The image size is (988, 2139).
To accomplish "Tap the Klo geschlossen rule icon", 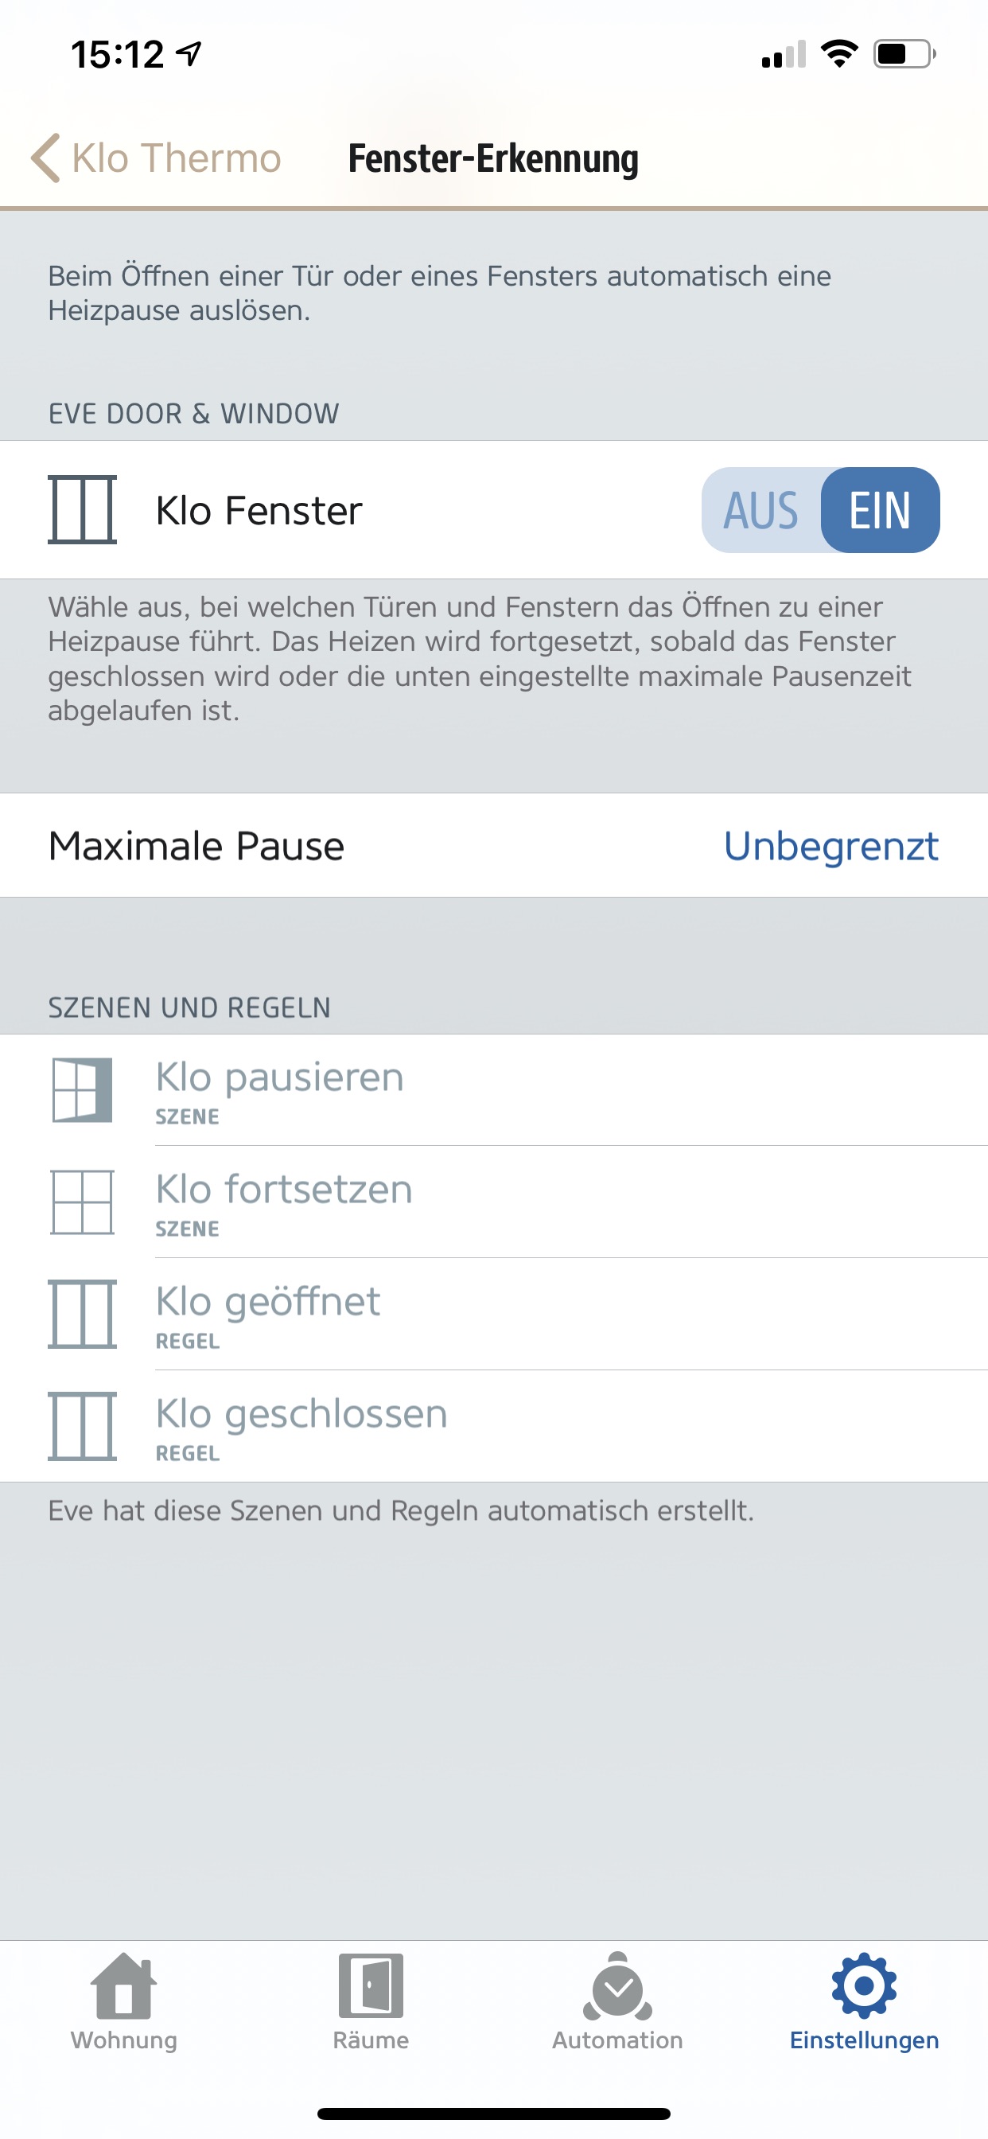I will pyautogui.click(x=82, y=1426).
